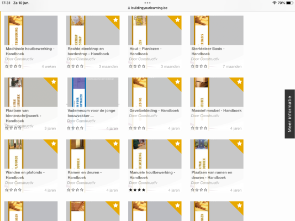Image resolution: width=295 pixels, height=221 pixels.
Task: Open Wanden en plafonds - Handboek title
Action: click(x=25, y=175)
